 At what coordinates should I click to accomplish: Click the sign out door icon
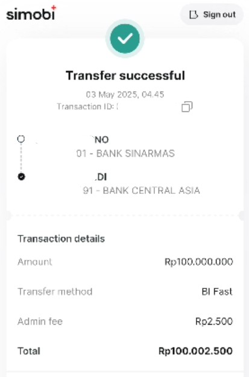(x=194, y=14)
